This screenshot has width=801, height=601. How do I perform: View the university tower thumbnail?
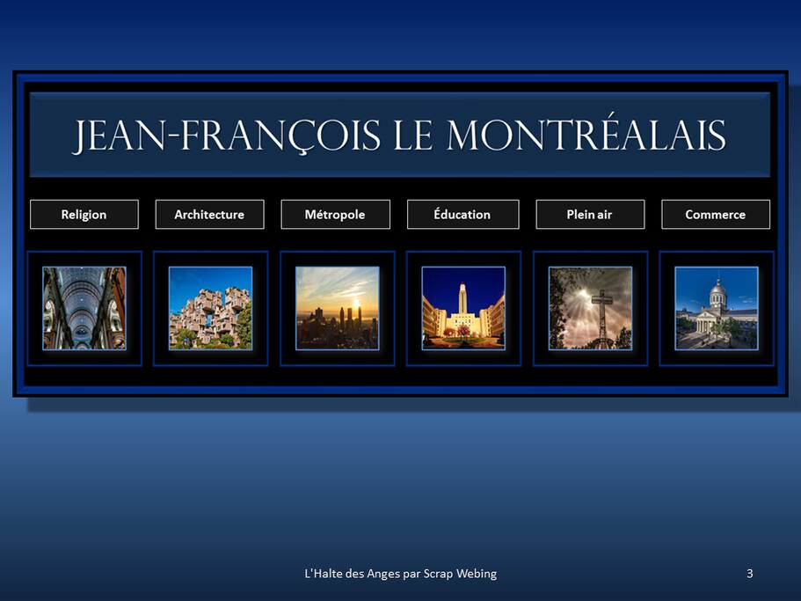pos(463,308)
